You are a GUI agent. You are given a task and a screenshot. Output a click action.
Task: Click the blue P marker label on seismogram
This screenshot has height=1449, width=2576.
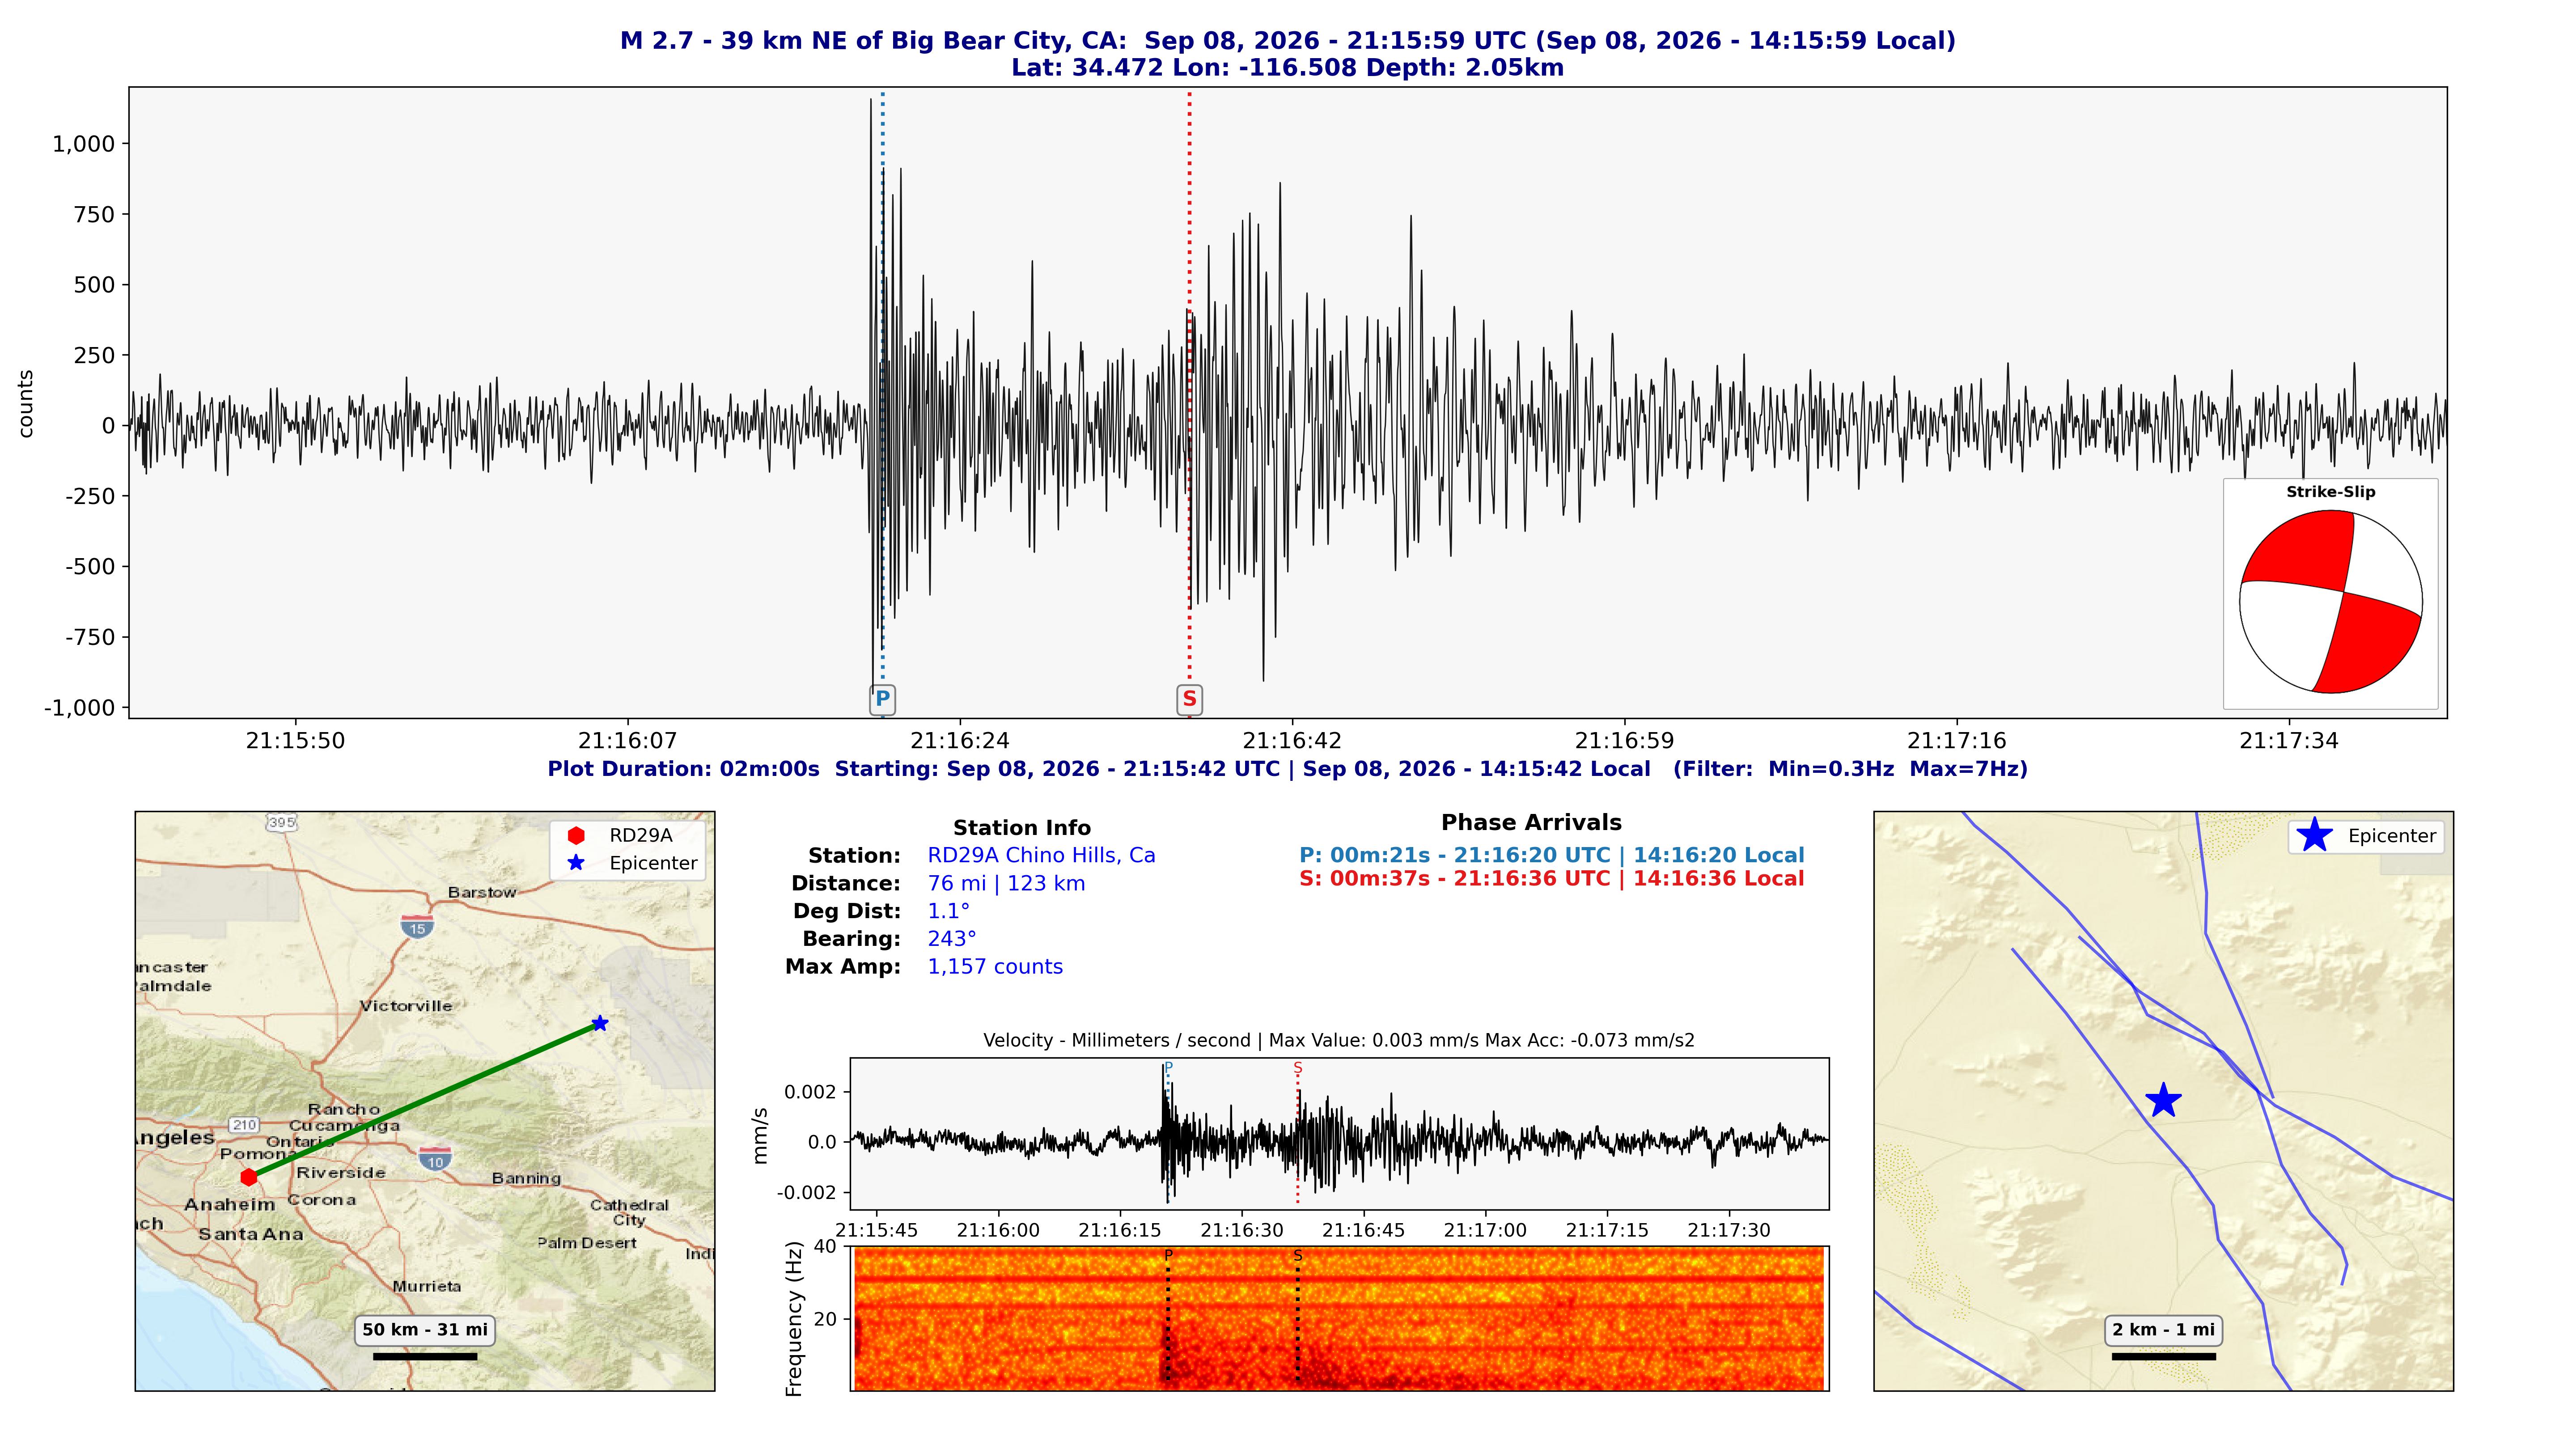click(882, 698)
